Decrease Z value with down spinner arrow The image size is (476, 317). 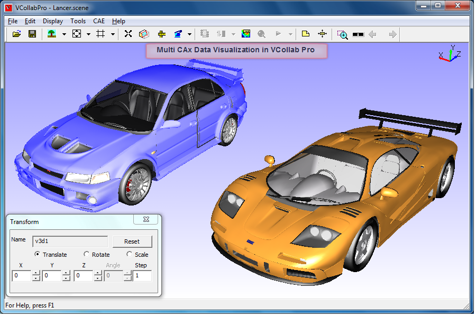[98, 278]
